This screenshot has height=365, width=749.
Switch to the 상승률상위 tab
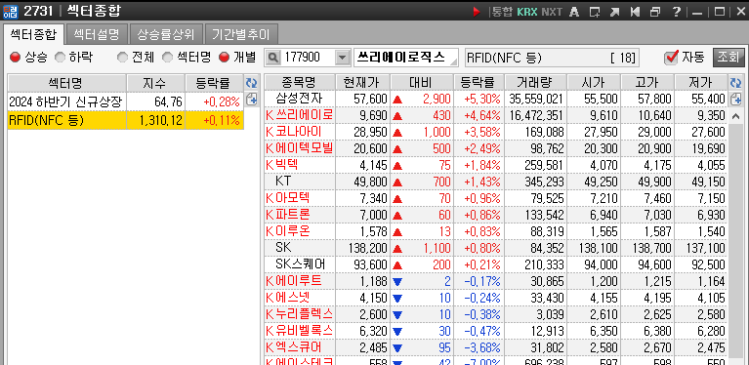(x=167, y=34)
